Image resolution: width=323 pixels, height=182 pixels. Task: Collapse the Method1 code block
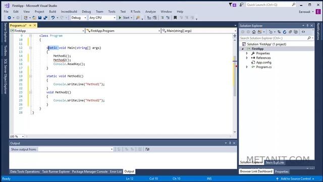[x=30, y=76]
